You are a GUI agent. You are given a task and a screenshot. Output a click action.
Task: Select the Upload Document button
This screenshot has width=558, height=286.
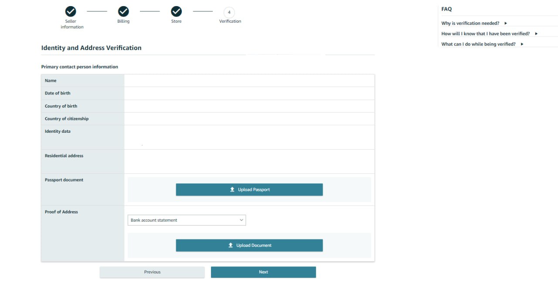249,245
